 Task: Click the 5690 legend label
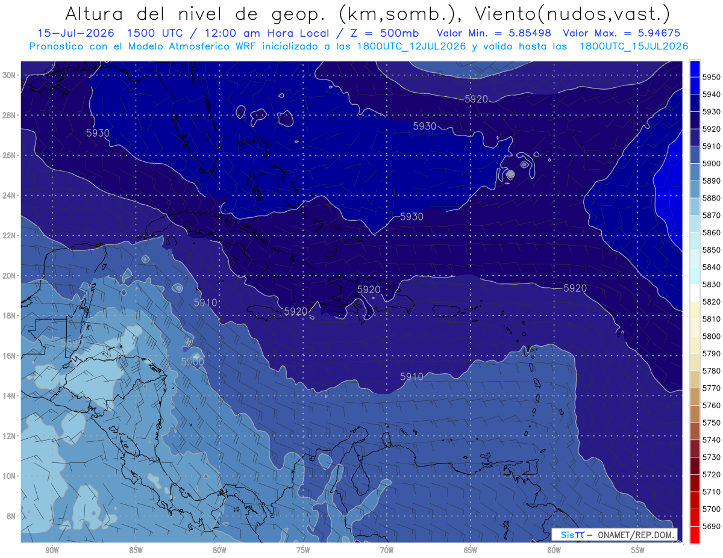click(x=712, y=526)
